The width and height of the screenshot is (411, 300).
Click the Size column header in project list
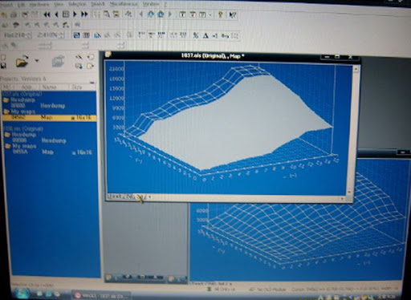(x=77, y=87)
